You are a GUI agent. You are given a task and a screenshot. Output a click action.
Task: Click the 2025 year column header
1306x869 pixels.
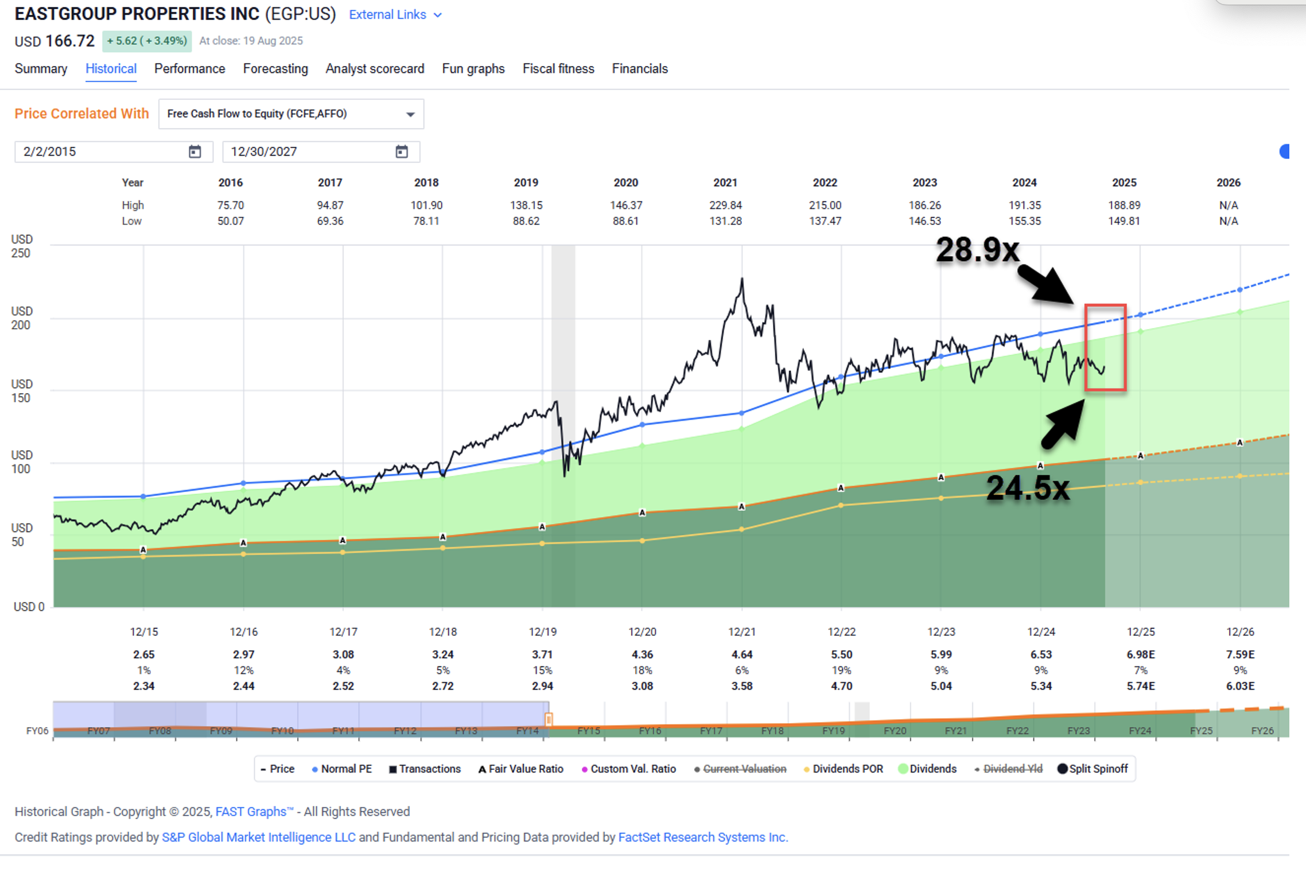(1124, 183)
